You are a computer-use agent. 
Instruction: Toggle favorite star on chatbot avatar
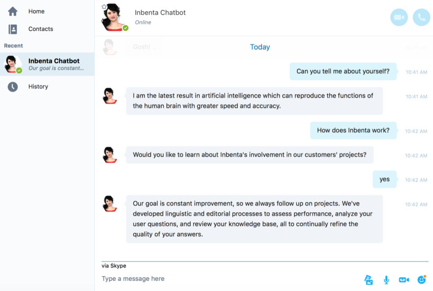pyautogui.click(x=104, y=7)
